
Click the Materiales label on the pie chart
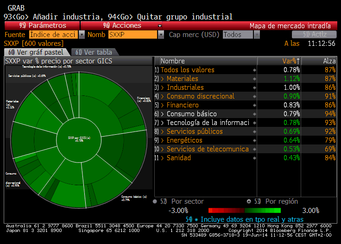click(12, 104)
